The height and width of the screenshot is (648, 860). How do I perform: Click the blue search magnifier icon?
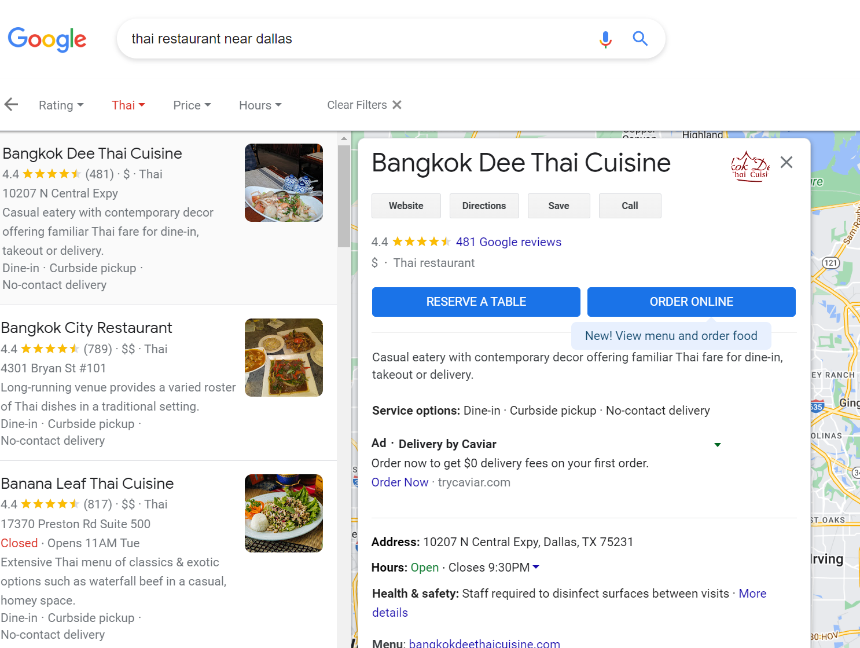(640, 39)
